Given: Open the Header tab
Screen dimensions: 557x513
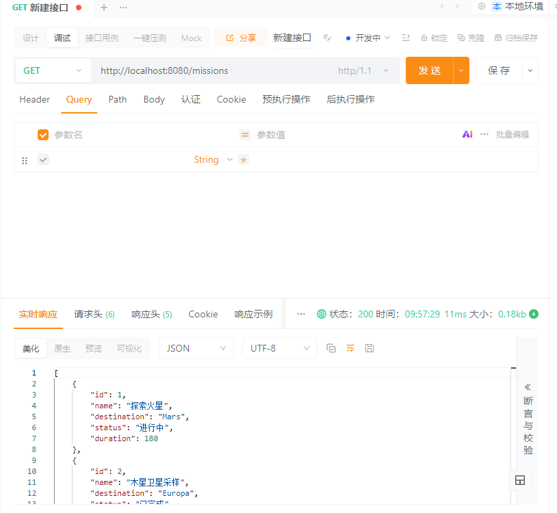Looking at the screenshot, I should pos(34,99).
